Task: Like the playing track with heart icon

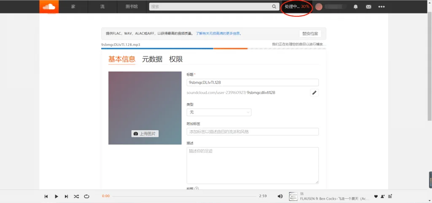Action: click(376, 196)
